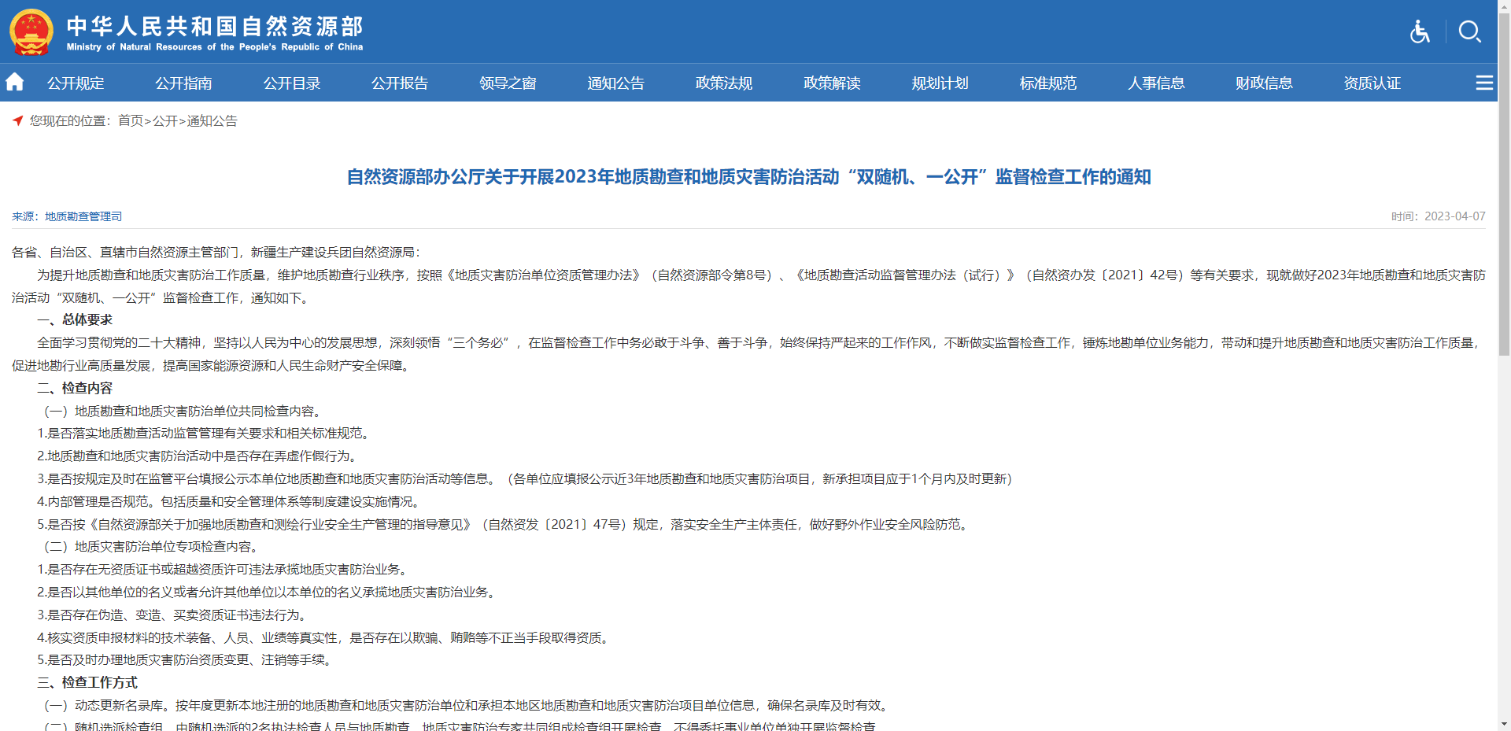Select 公开目录 in navigation bar

point(292,83)
